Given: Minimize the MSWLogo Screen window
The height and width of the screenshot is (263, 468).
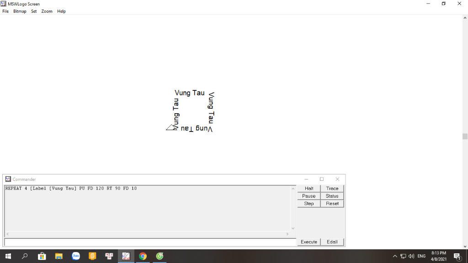Looking at the screenshot, I should click(428, 4).
